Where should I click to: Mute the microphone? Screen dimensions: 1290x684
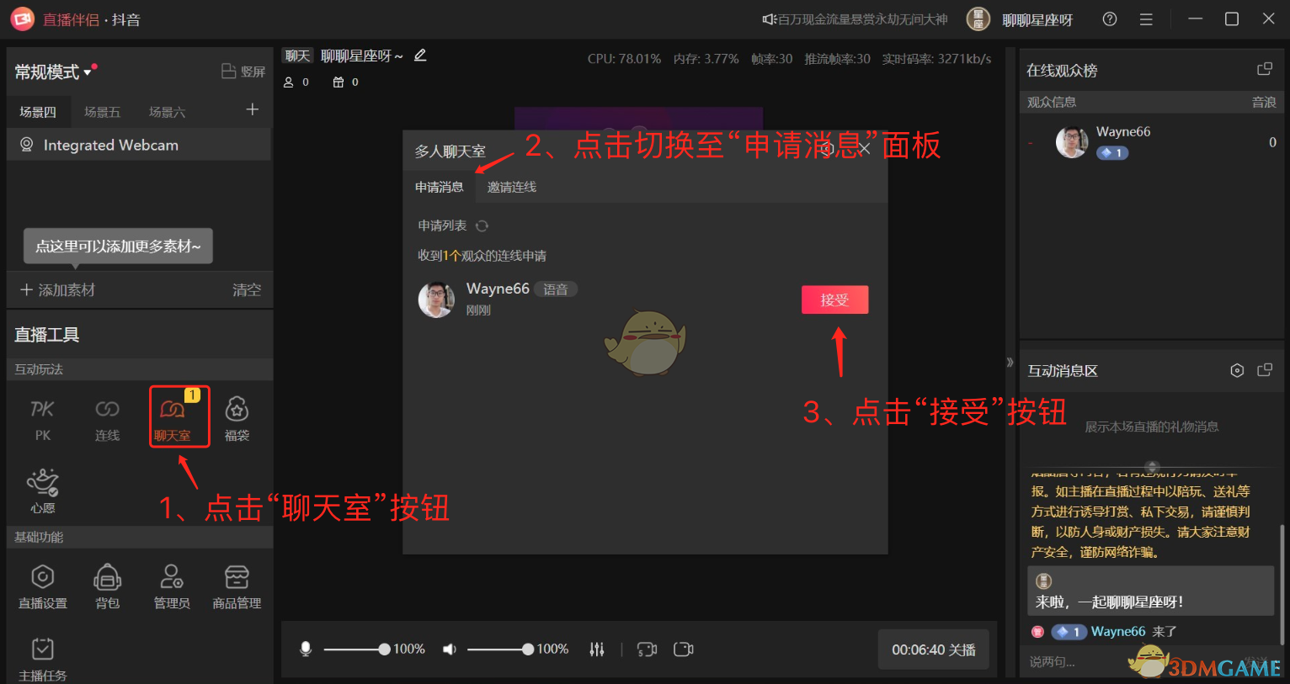tap(306, 649)
